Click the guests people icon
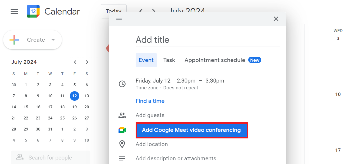Image resolution: width=345 pixels, height=164 pixels. (x=122, y=115)
